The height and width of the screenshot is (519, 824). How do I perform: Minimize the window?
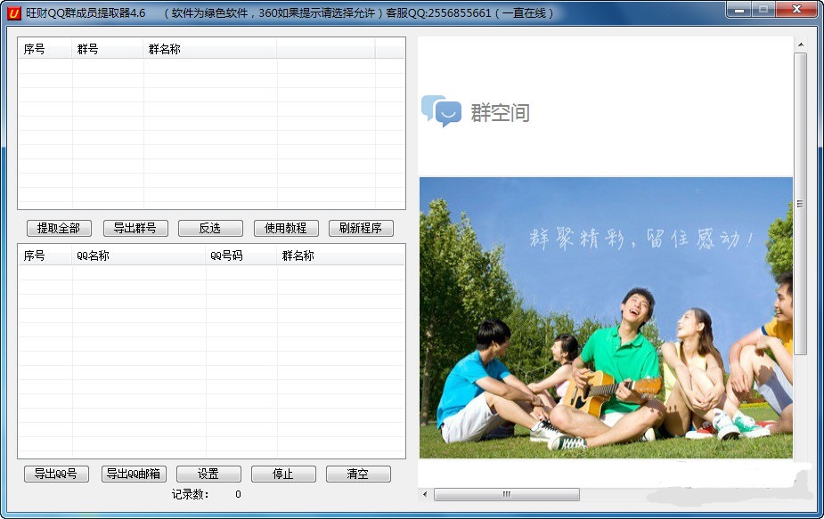(739, 10)
